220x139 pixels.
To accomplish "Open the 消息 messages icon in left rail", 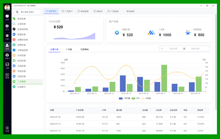I will point(7,17).
